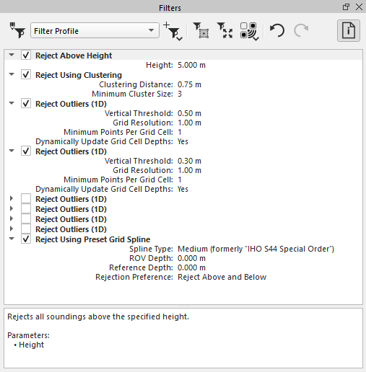Click the Clustering Distance value 0.75 m
Image resolution: width=366 pixels, height=372 pixels.
tap(189, 84)
